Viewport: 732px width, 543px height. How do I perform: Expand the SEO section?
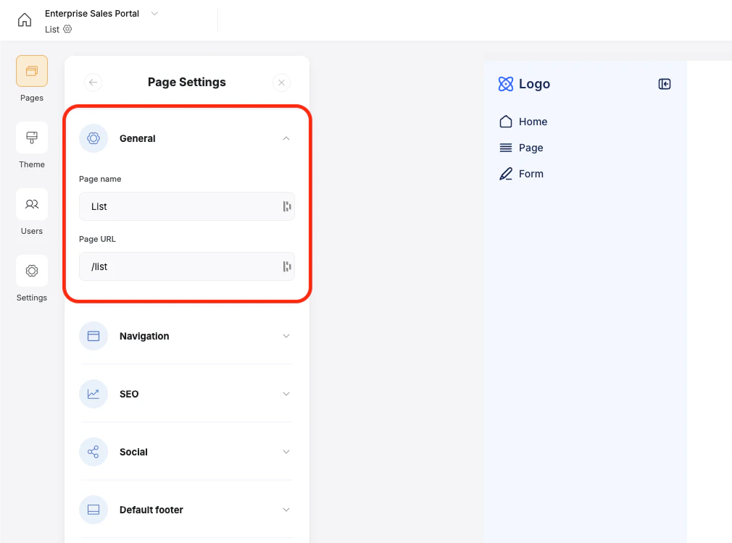click(x=286, y=394)
